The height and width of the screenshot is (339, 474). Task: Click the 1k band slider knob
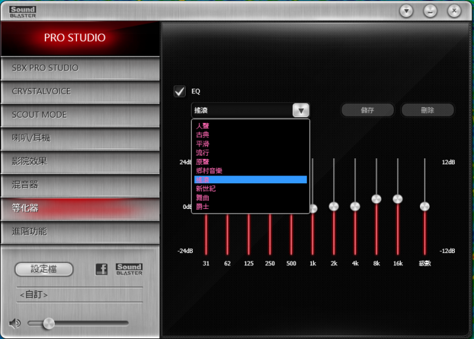(x=313, y=208)
